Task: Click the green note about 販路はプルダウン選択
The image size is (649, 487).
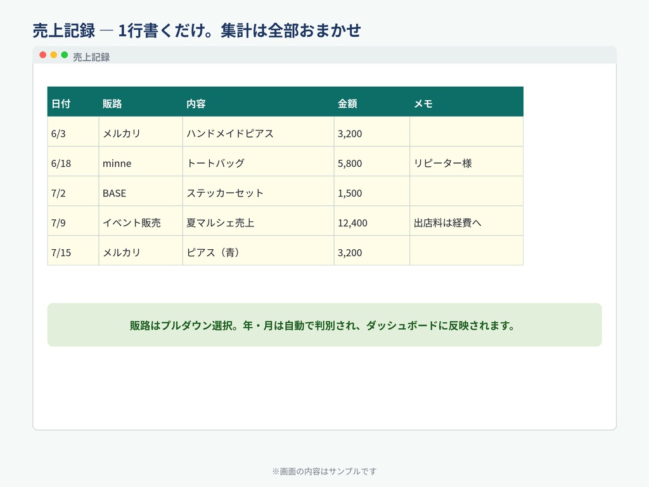Action: click(x=324, y=325)
